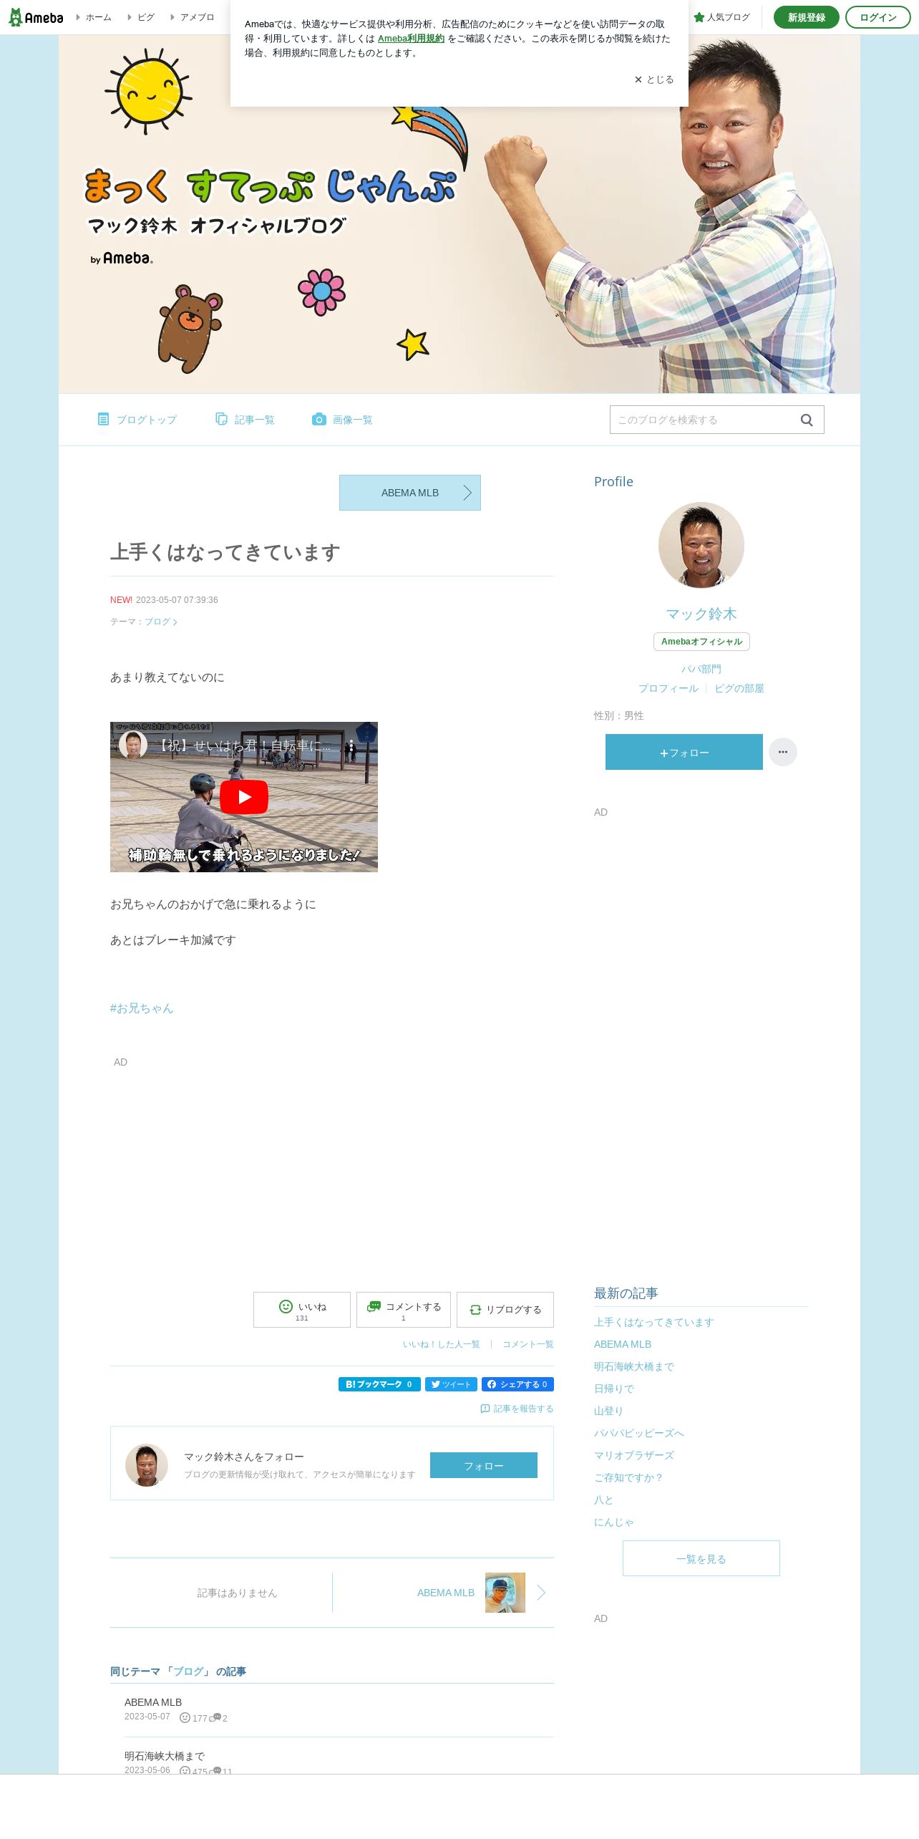Screen dimensions: 919x1839
Task: Open latest article 山登り
Action: click(608, 1411)
